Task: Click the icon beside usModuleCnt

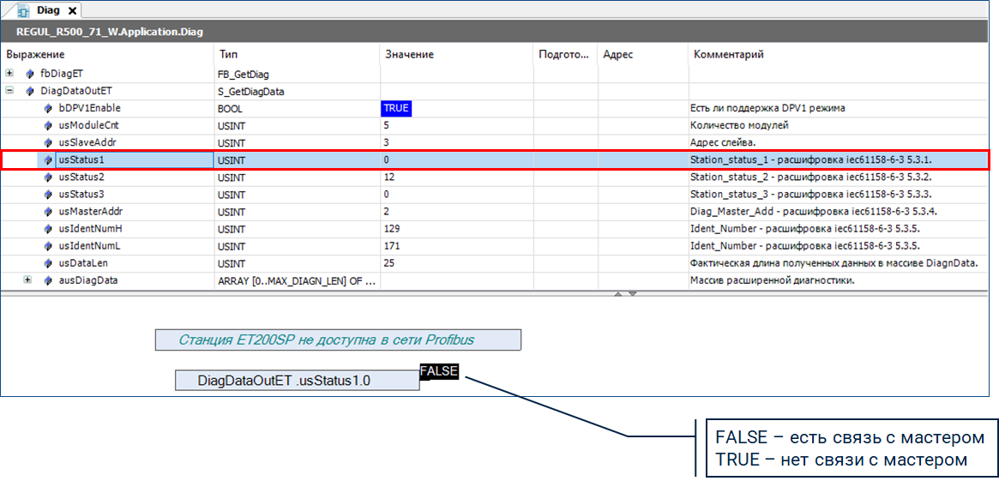Action: pos(49,125)
